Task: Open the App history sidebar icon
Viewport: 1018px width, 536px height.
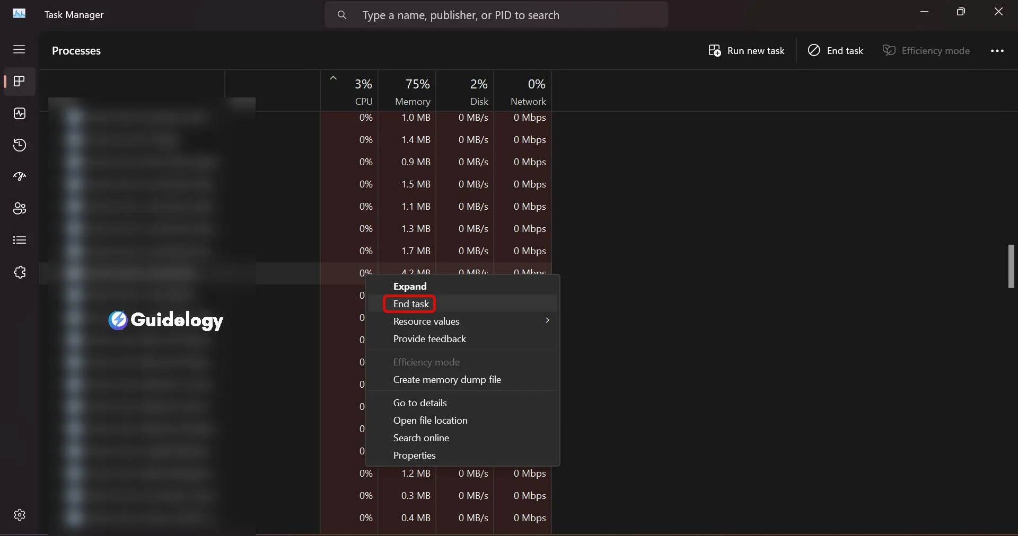Action: [x=20, y=145]
